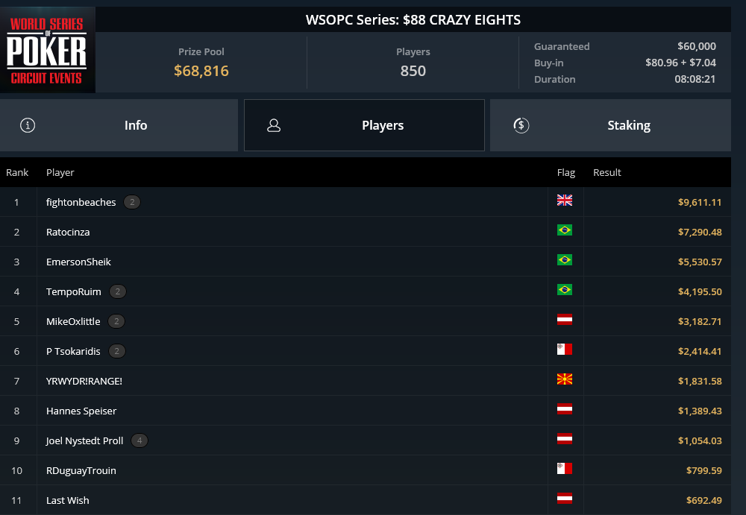The image size is (746, 515).
Task: Click the re-entry badge 4 beside Joel Nystedt Proll
Action: pos(140,440)
